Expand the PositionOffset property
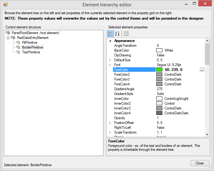 point(110,123)
